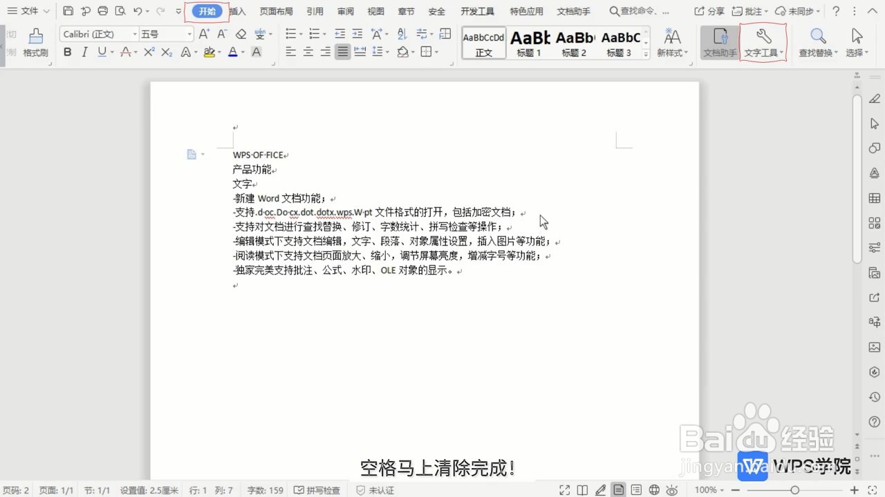Increase paragraph indent
The height and width of the screenshot is (497, 885).
[357, 34]
